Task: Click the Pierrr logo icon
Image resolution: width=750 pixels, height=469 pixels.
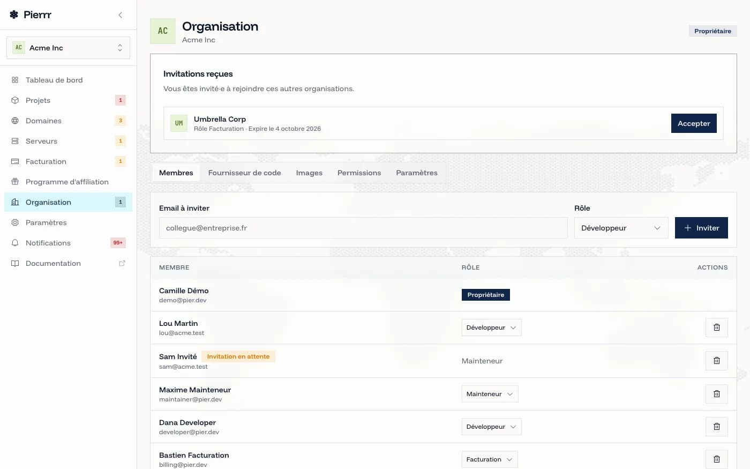Action: pos(14,15)
